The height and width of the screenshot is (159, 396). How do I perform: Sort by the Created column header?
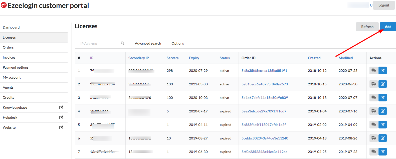click(x=314, y=58)
